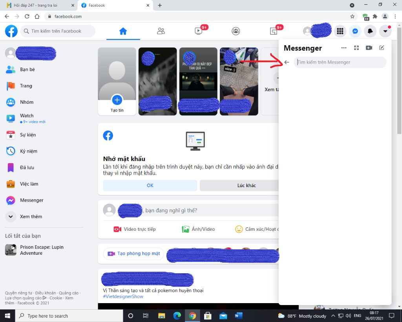Start Video trực tiếp live video
402x322 pixels.
point(135,229)
